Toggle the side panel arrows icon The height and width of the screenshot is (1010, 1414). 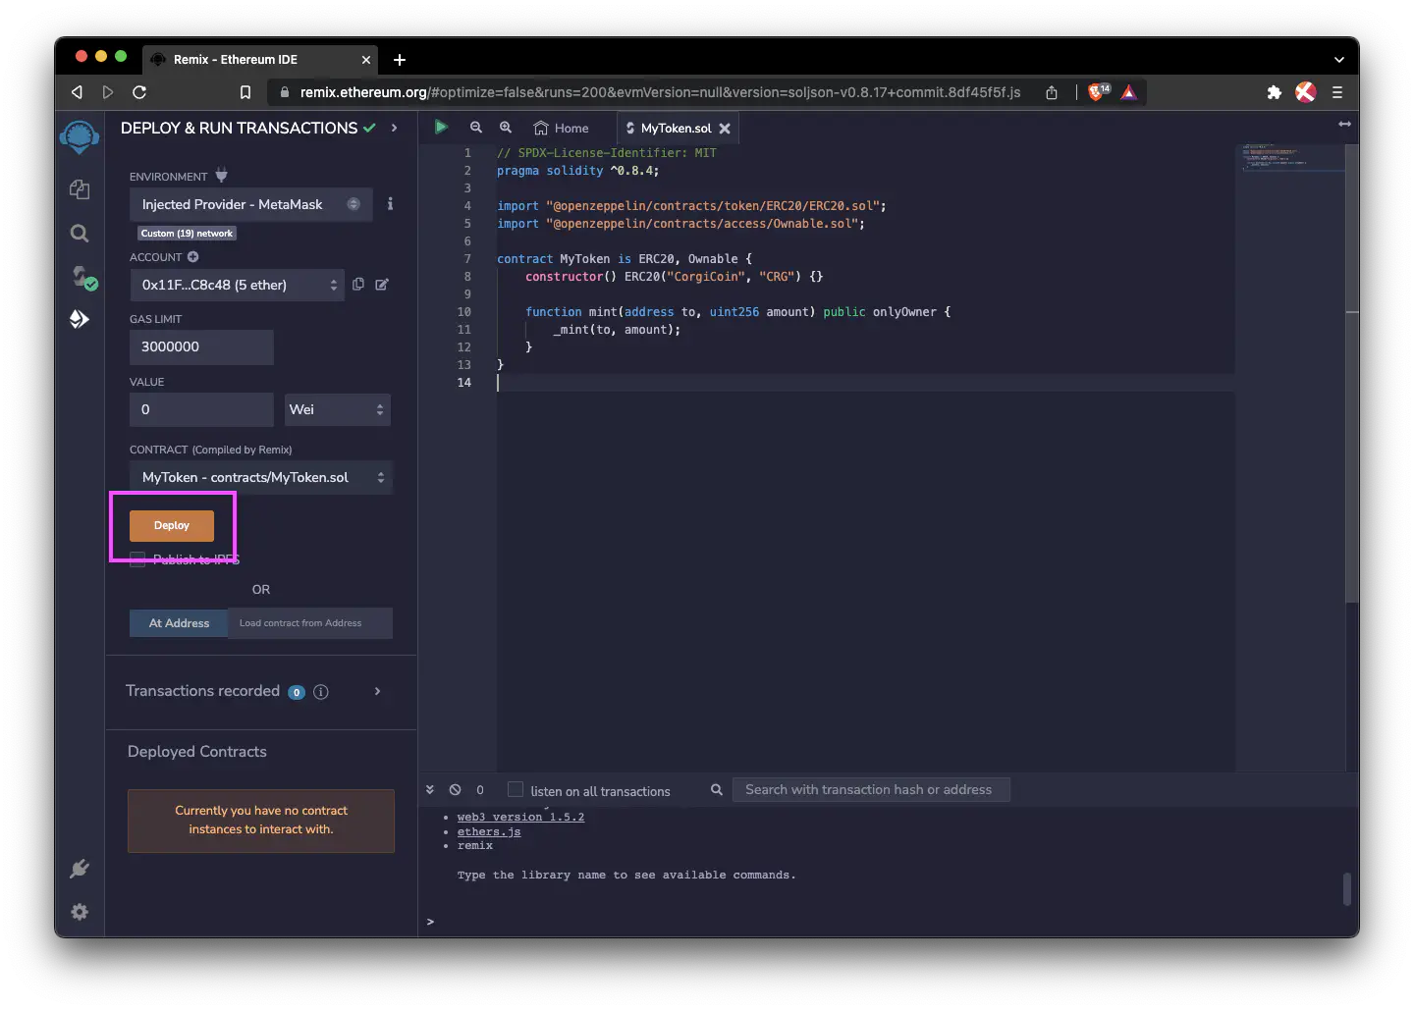[1344, 124]
